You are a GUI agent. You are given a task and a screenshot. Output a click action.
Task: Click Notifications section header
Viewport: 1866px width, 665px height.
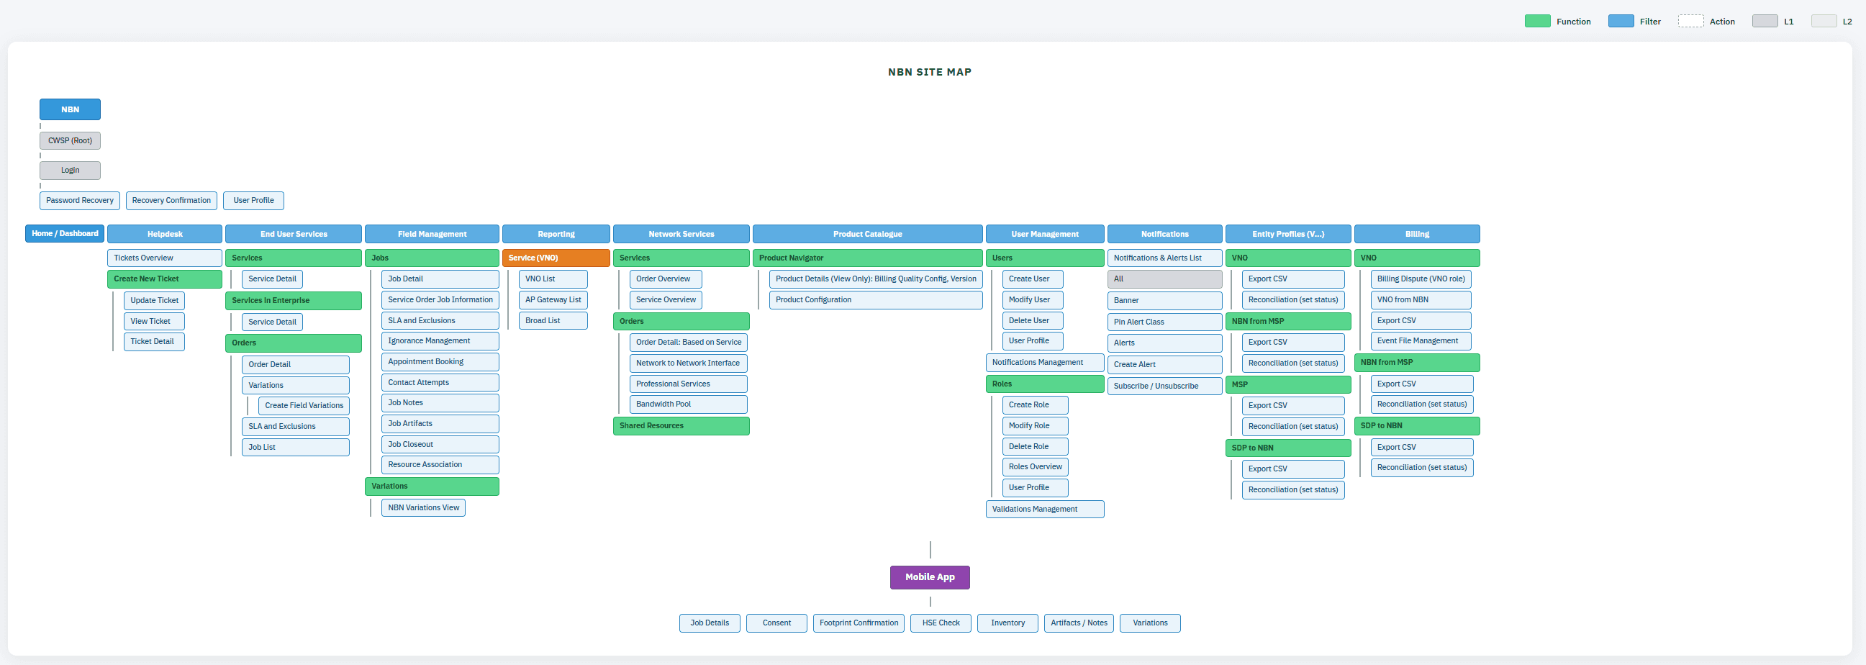[x=1165, y=234]
